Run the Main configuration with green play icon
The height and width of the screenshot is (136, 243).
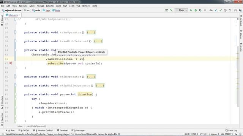[x=191, y=10]
